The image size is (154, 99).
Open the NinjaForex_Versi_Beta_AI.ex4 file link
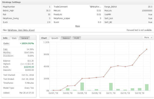(x=21, y=30)
